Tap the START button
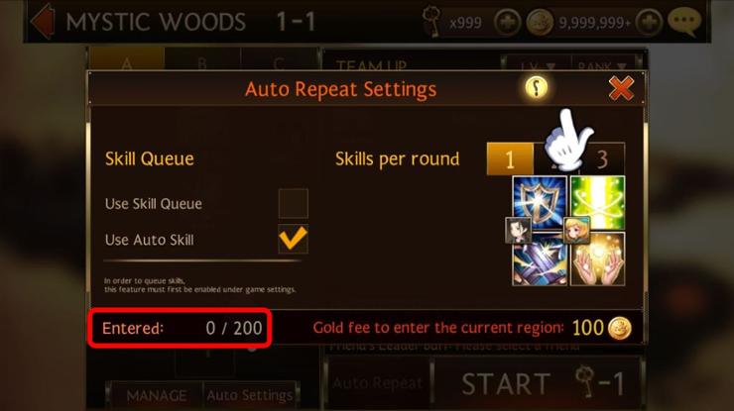Screen dimensions: 734x411 (539, 383)
